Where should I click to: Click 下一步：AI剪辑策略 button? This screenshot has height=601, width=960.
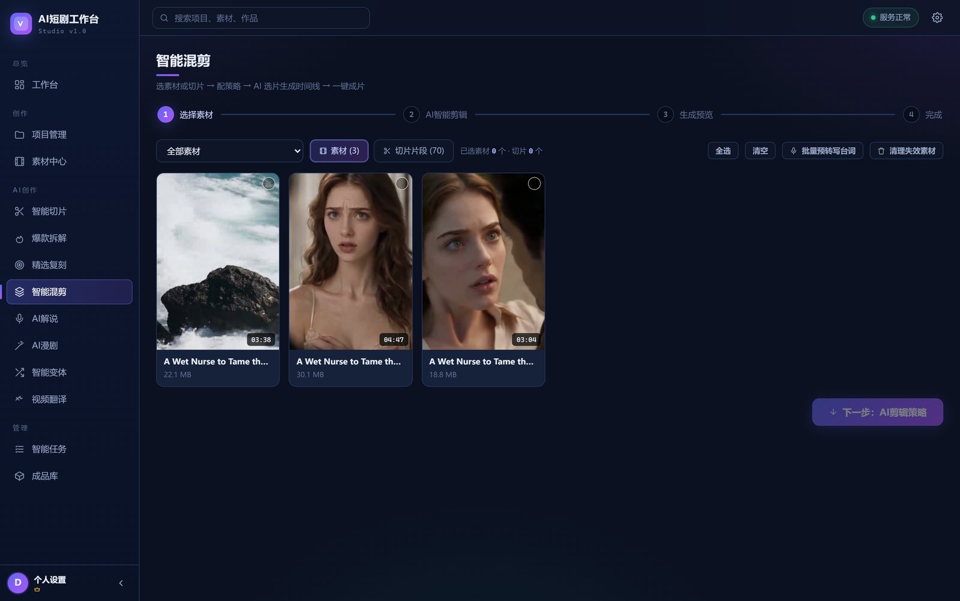[x=877, y=412]
